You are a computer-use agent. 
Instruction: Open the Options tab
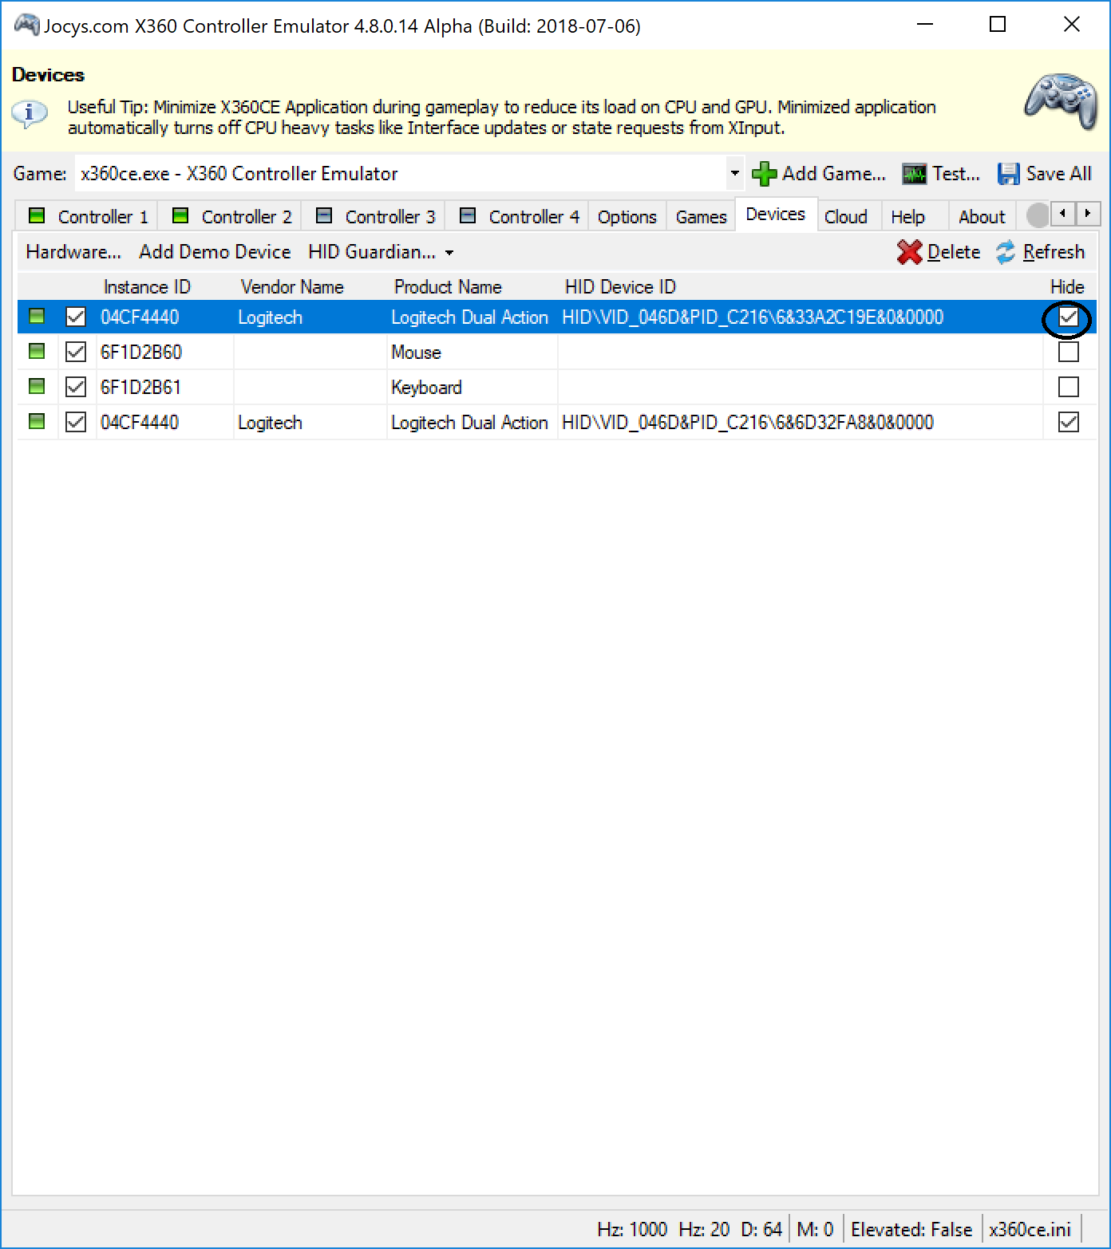(627, 217)
